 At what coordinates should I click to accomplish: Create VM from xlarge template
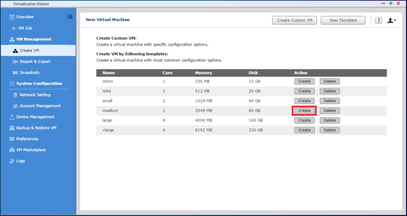[x=304, y=130]
